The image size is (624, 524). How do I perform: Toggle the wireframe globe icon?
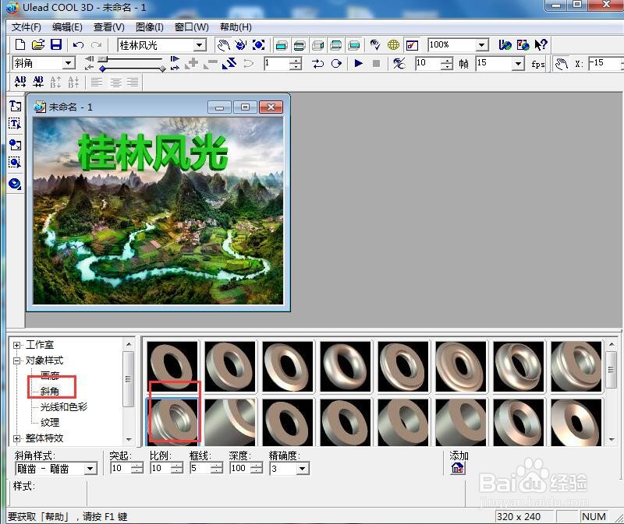point(393,45)
